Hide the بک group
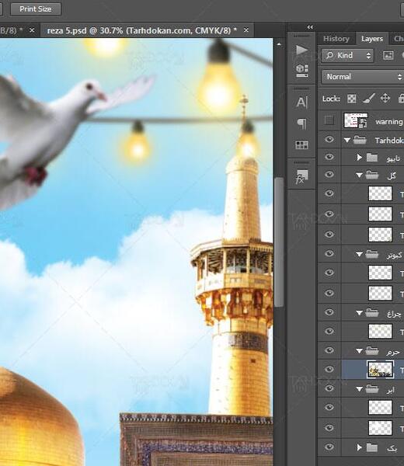This screenshot has width=404, height=466. point(329,447)
